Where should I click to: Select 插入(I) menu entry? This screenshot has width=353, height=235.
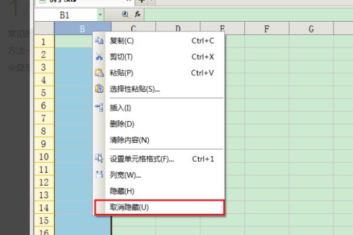(x=159, y=108)
